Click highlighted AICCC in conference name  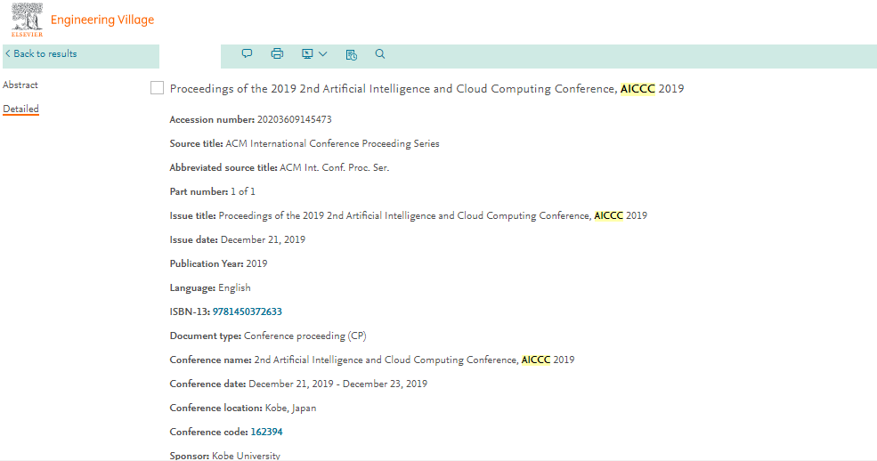pyautogui.click(x=536, y=360)
